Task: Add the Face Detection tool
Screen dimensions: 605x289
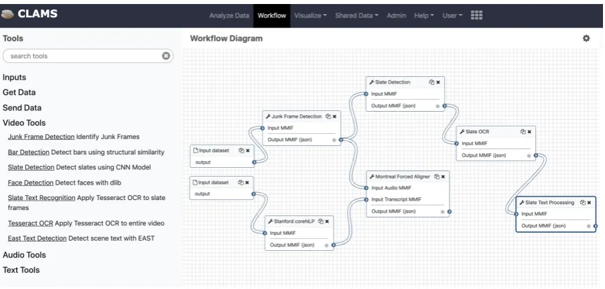Action: click(30, 183)
